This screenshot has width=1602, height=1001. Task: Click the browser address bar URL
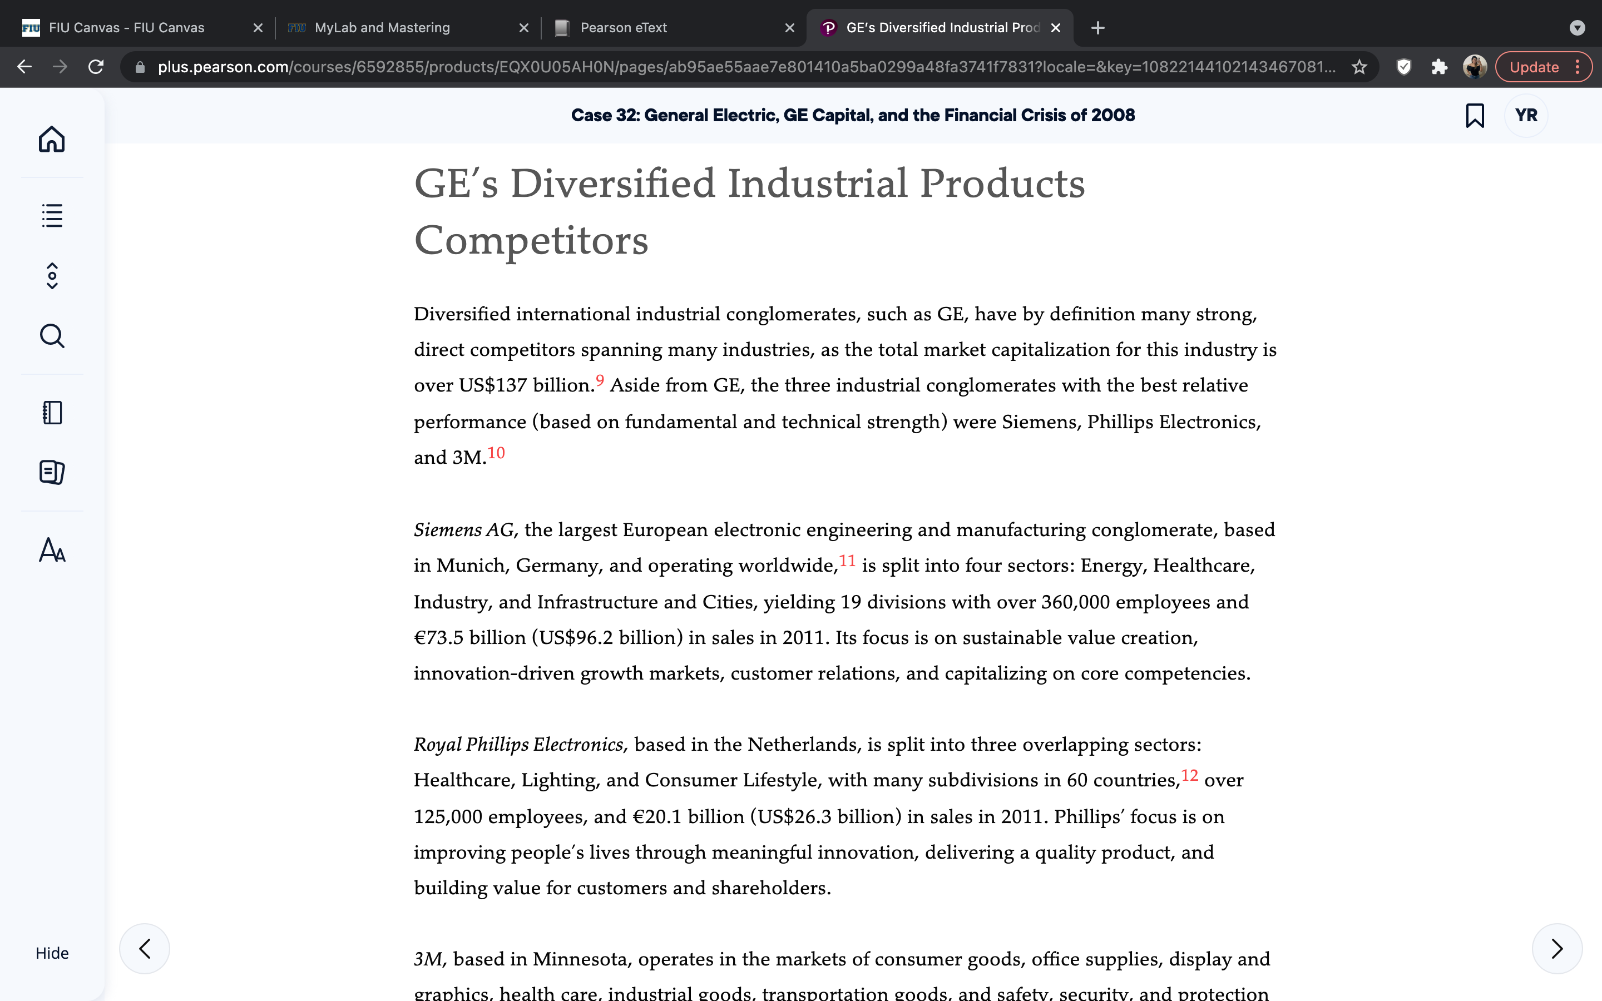746,67
